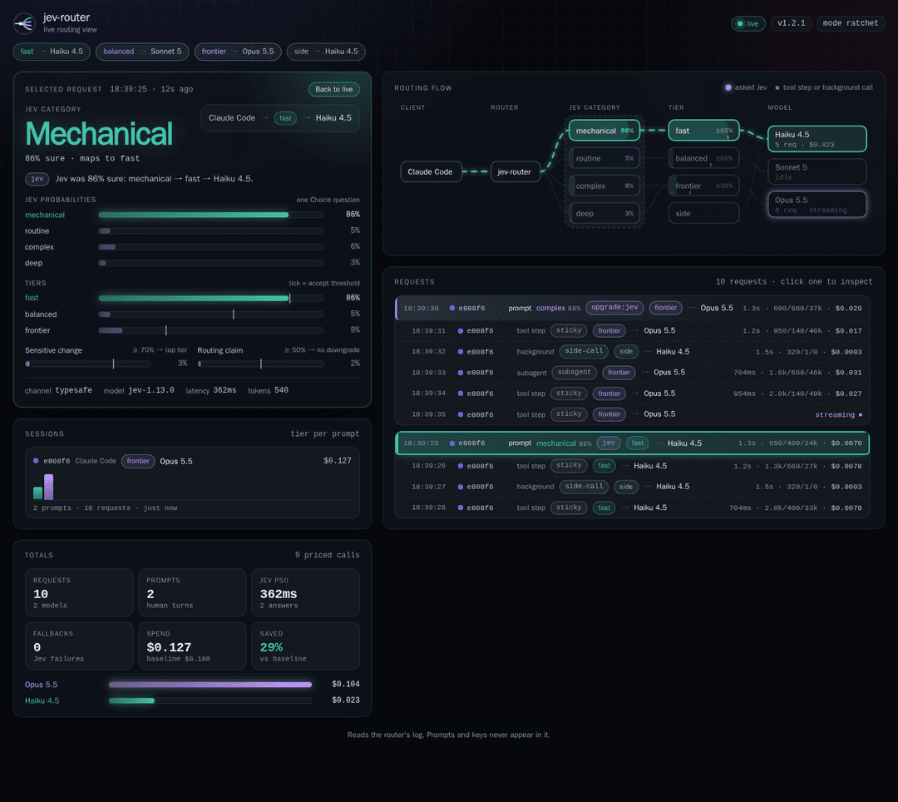Image resolution: width=898 pixels, height=802 pixels.
Task: Click the Routing claim meter
Action: pos(260,364)
